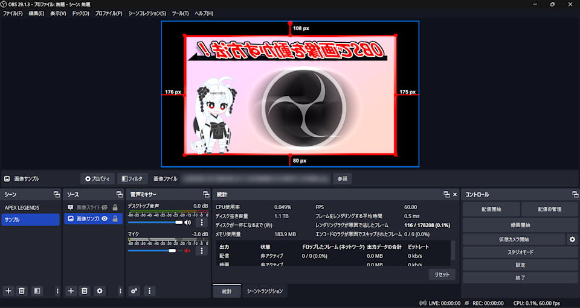Pop out the 音声ミキサー dock

pos(206,195)
